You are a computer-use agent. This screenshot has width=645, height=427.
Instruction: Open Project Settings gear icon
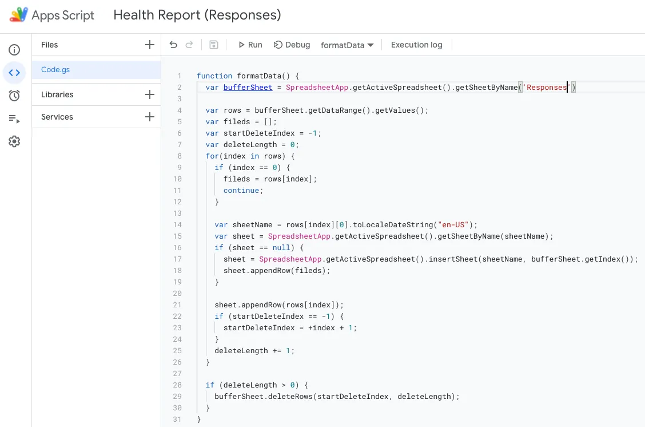point(14,141)
